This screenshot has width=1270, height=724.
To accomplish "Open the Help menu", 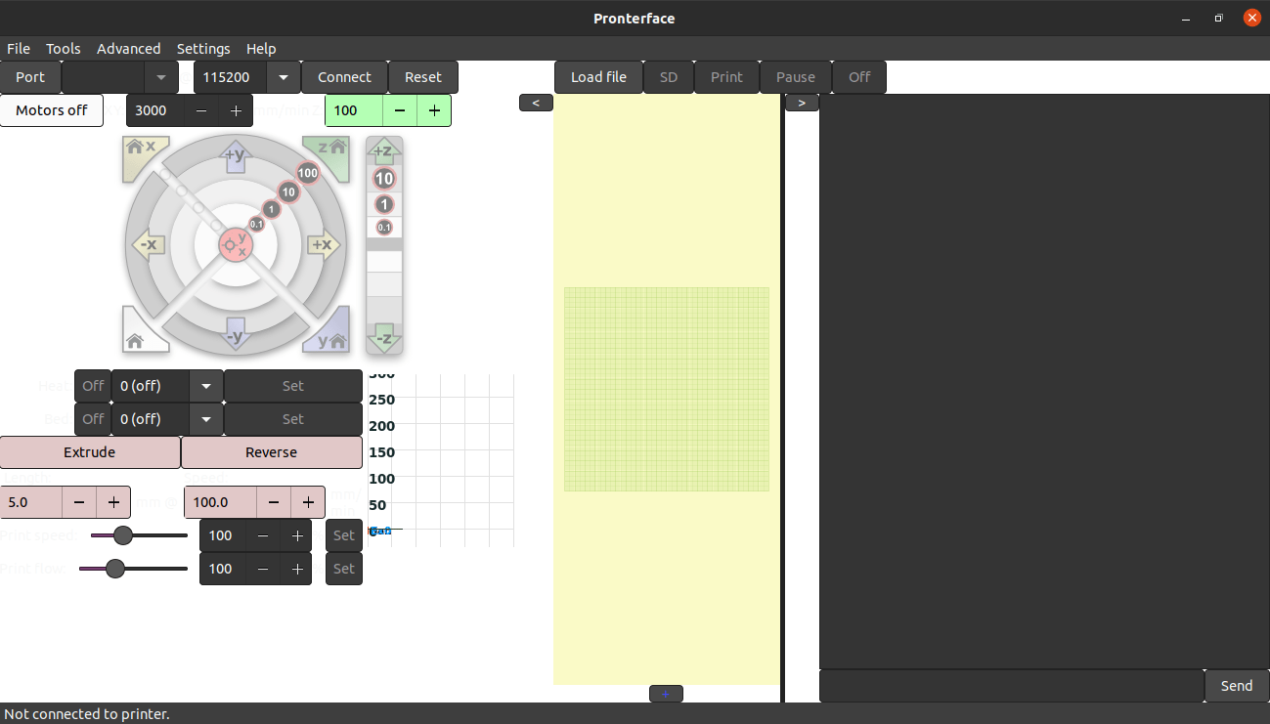I will pos(261,48).
